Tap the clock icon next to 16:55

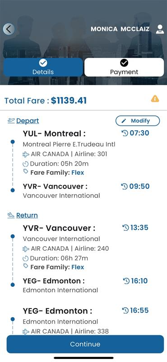[x=126, y=311]
